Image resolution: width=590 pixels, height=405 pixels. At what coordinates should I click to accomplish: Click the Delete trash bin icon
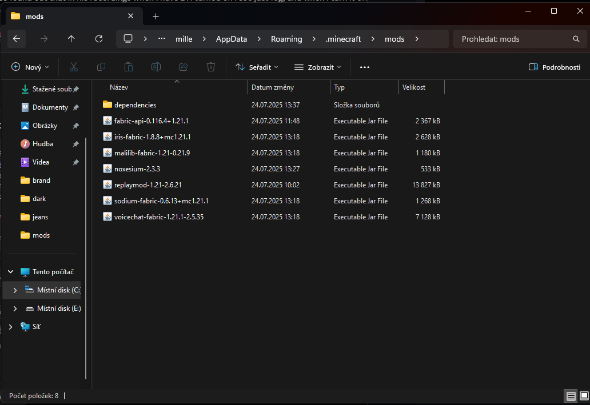pos(211,67)
